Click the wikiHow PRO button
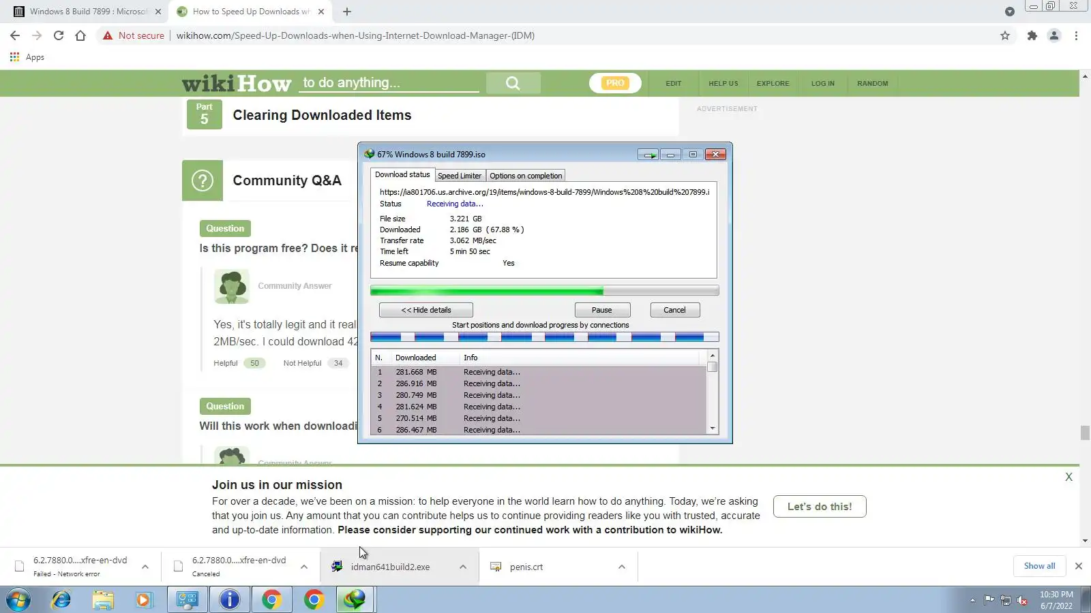This screenshot has height=613, width=1091. [615, 83]
